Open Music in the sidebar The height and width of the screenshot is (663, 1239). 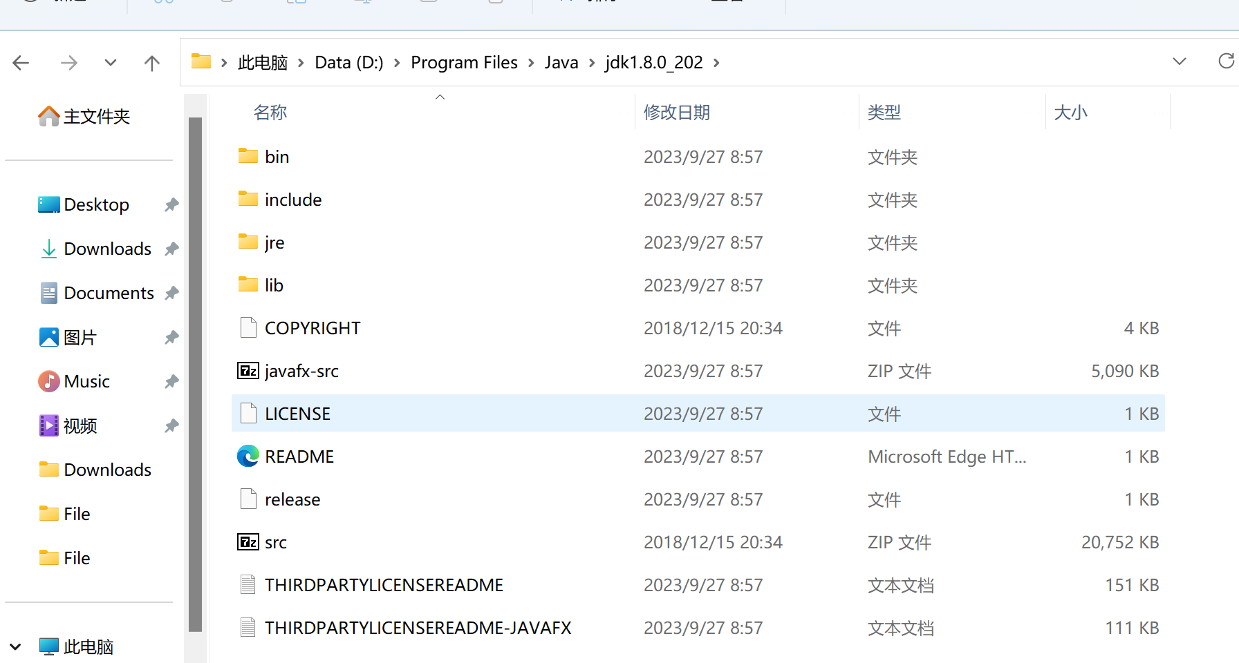click(x=86, y=382)
